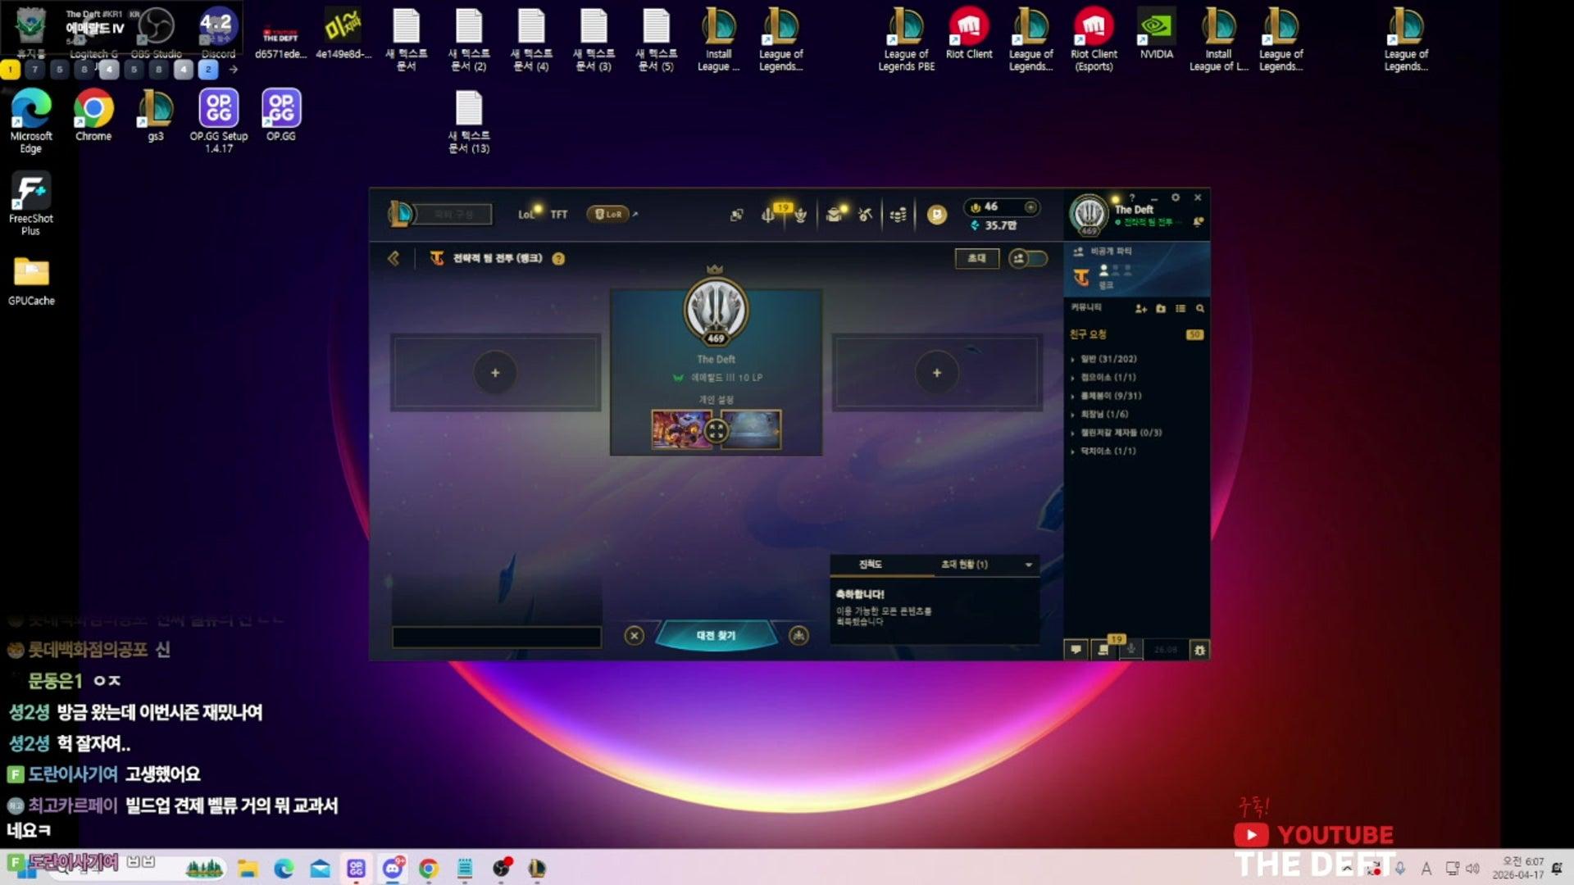Switch to the TFT tab
Screen dimensions: 1574x885
558,215
